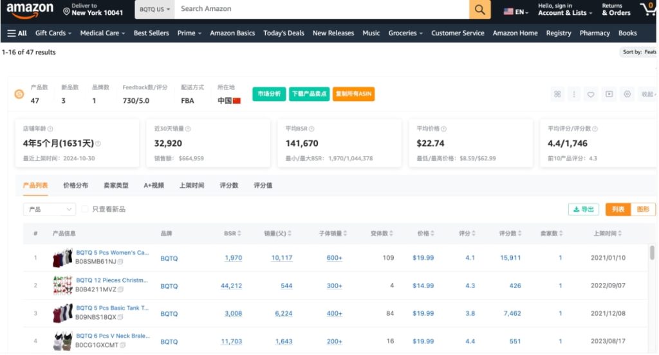
Task: Open the shopping cart
Action: point(647,9)
